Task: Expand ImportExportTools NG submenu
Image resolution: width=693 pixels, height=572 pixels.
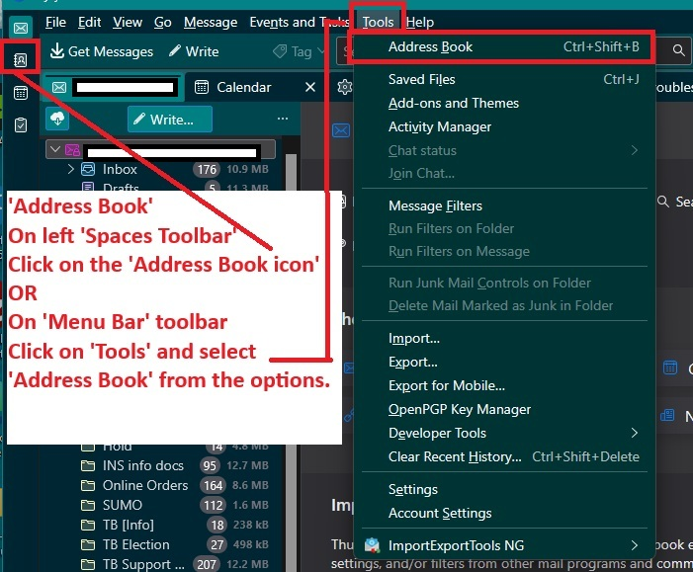Action: pyautogui.click(x=504, y=545)
